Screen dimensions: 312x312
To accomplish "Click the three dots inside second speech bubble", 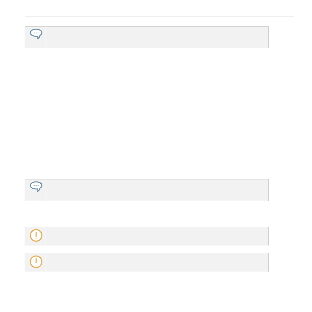I will (x=36, y=186).
